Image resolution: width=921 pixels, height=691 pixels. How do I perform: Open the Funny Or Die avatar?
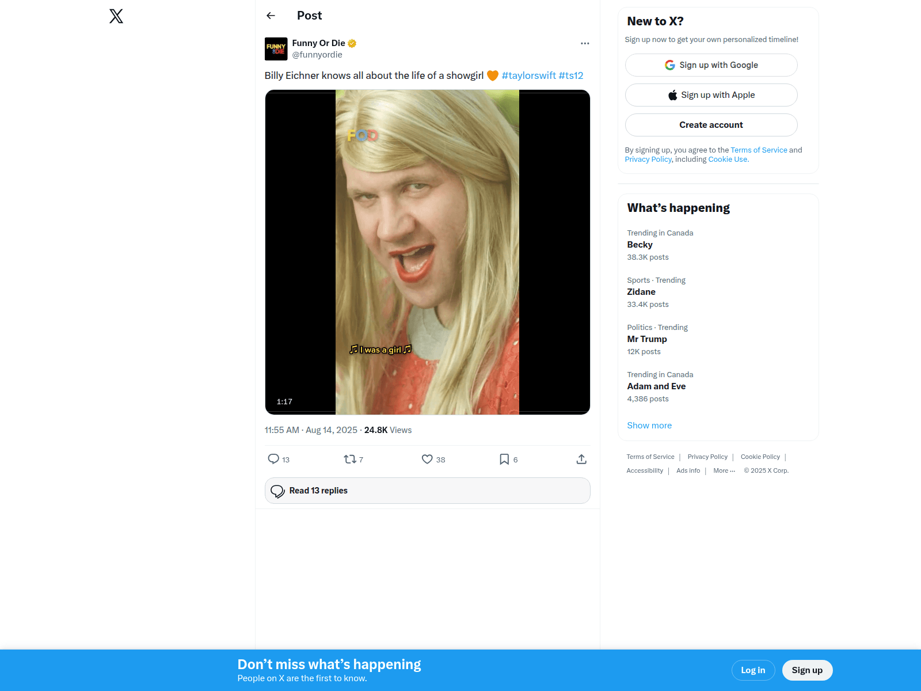[276, 49]
